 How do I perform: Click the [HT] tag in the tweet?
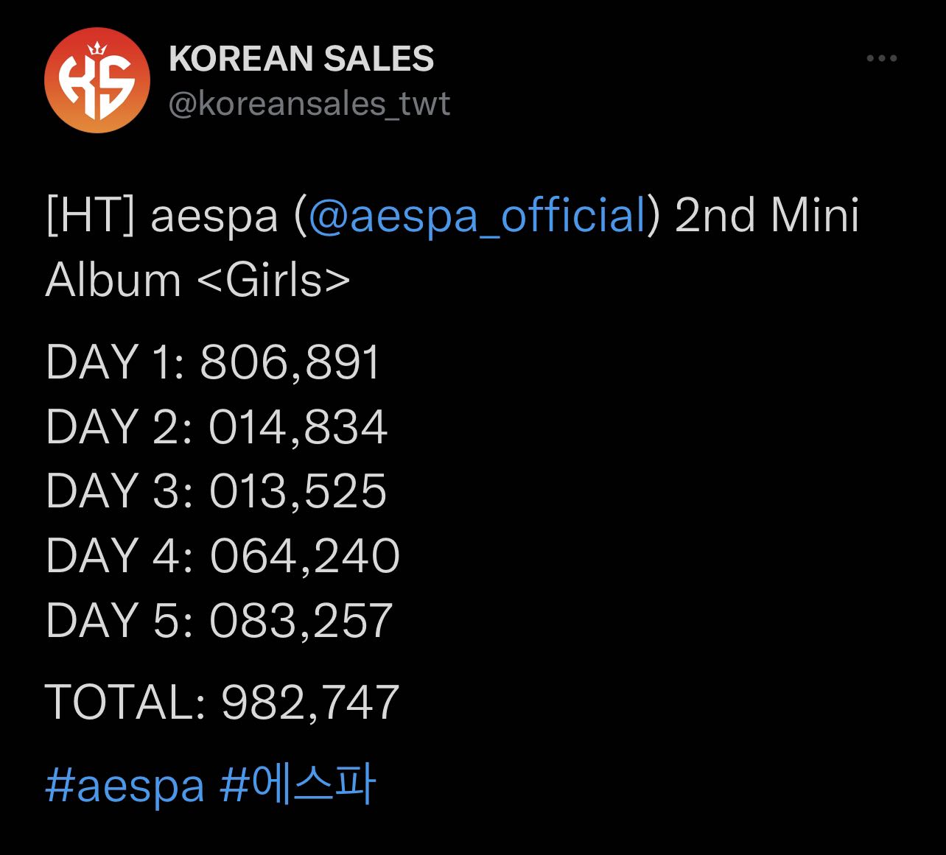[90, 217]
